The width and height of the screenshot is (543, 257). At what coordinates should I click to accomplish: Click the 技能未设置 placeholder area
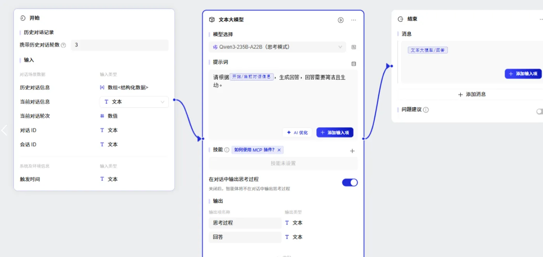283,163
